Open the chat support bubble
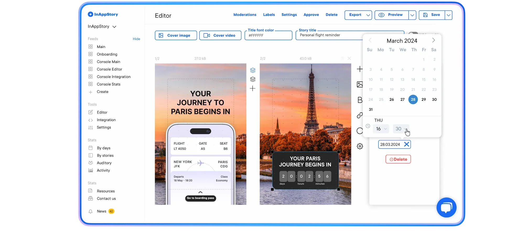The image size is (527, 231). (446, 207)
